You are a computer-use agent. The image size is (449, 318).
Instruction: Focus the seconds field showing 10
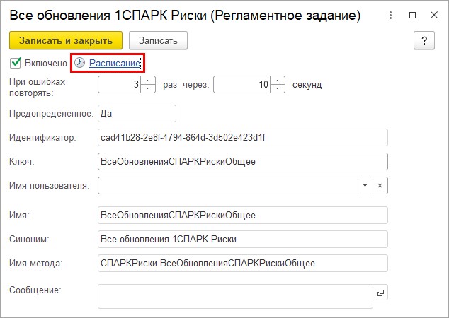click(242, 84)
